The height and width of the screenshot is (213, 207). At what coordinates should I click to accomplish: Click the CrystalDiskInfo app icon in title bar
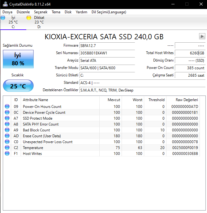pyautogui.click(x=5, y=4)
